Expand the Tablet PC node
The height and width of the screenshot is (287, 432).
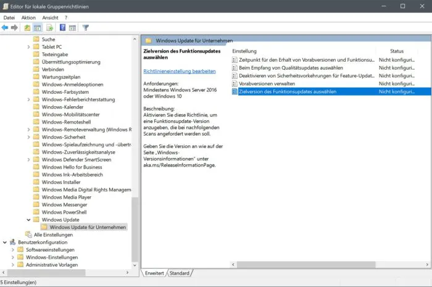28,47
